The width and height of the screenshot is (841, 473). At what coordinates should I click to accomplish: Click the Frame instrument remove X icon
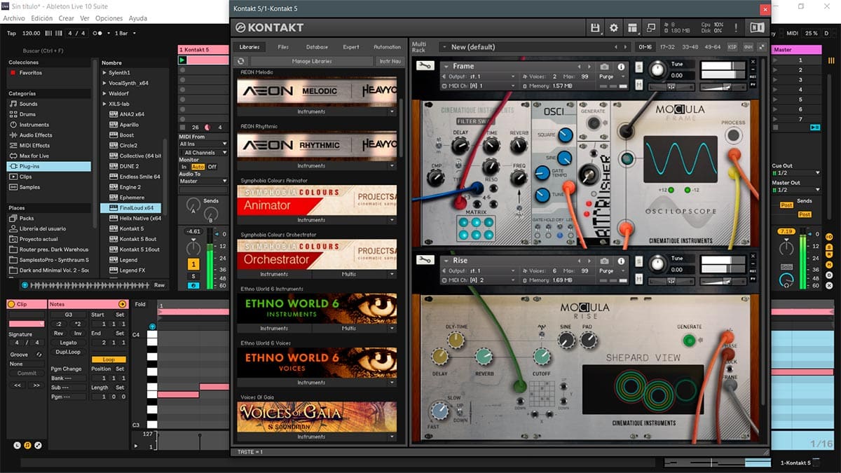coord(753,63)
